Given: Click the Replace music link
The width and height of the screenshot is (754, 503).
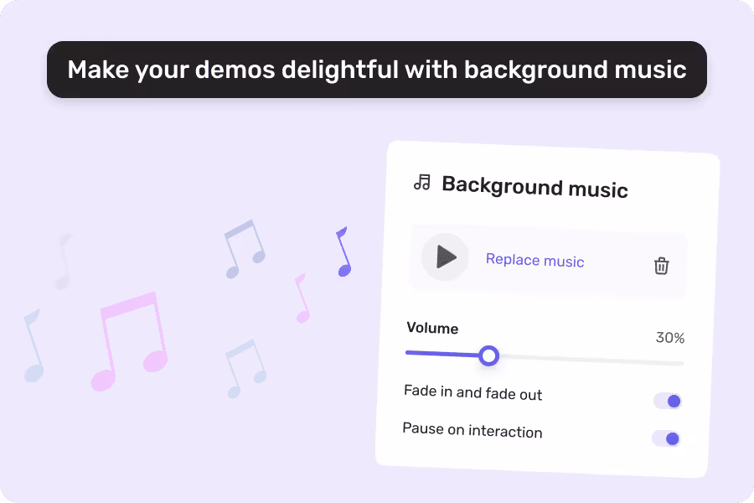Looking at the screenshot, I should click(x=535, y=261).
